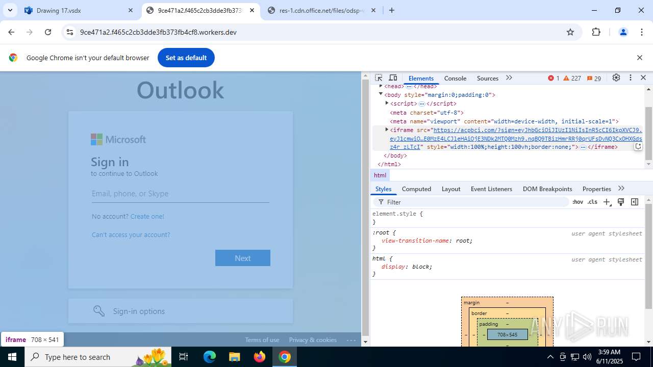Open DevTools customize three-dot menu

631,78
